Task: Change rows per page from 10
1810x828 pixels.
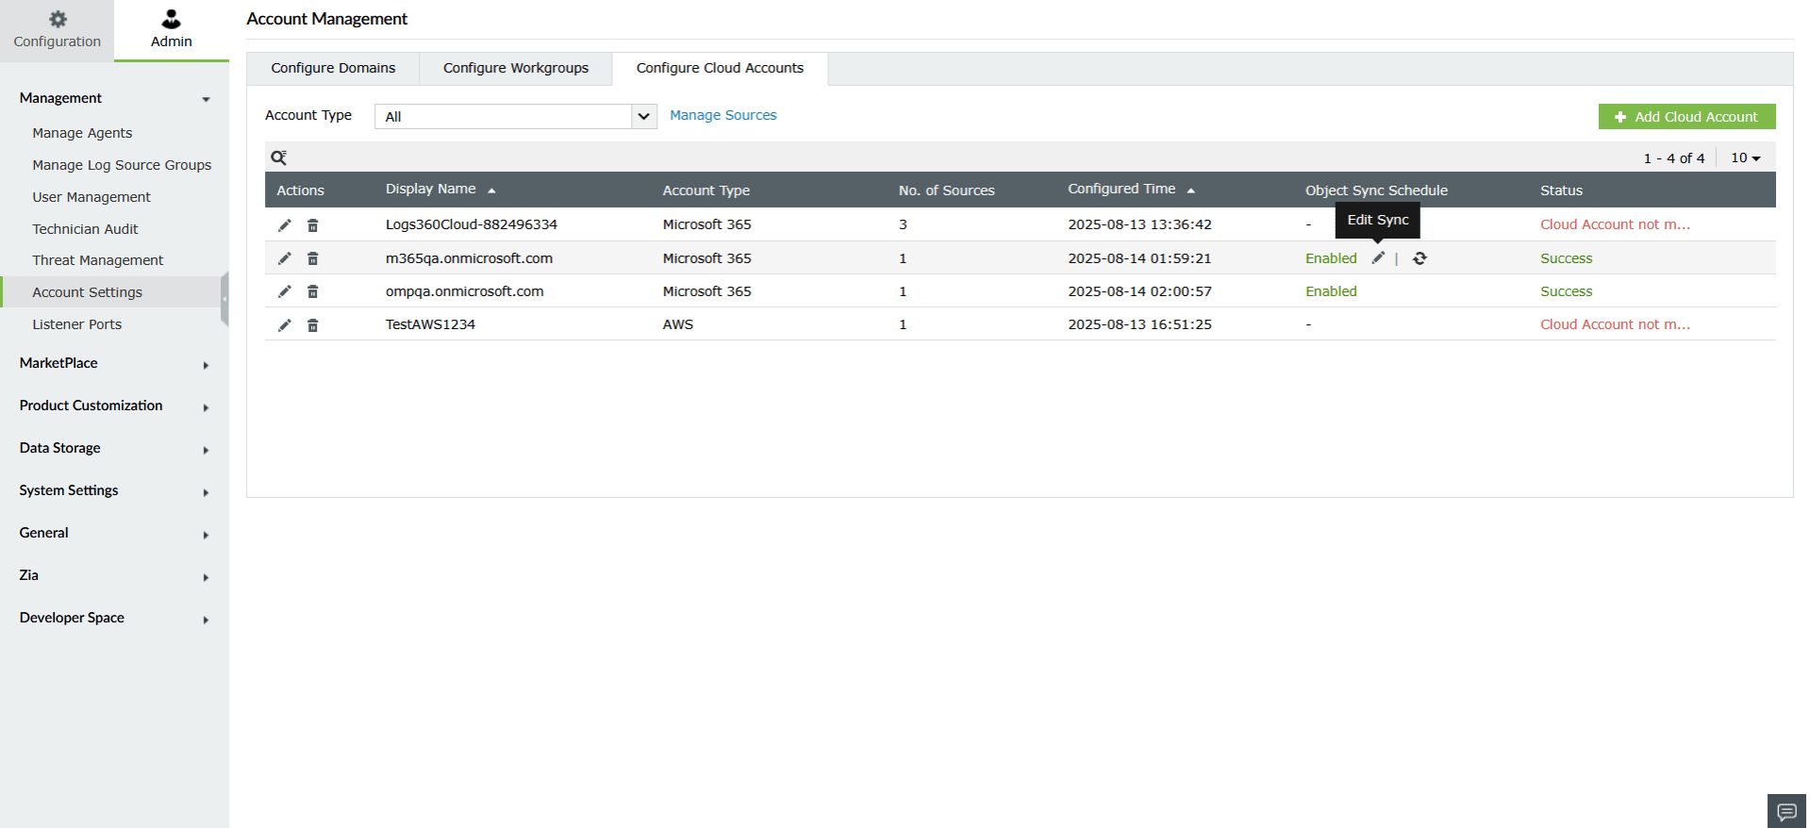Action: pyautogui.click(x=1745, y=157)
